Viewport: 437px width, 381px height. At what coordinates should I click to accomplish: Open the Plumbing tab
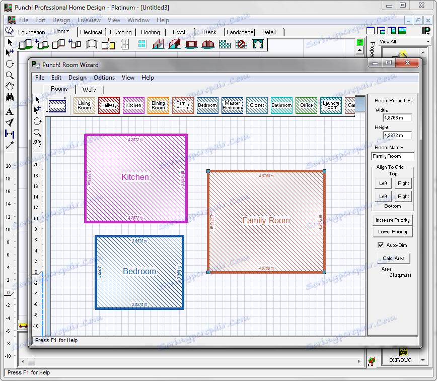(121, 32)
